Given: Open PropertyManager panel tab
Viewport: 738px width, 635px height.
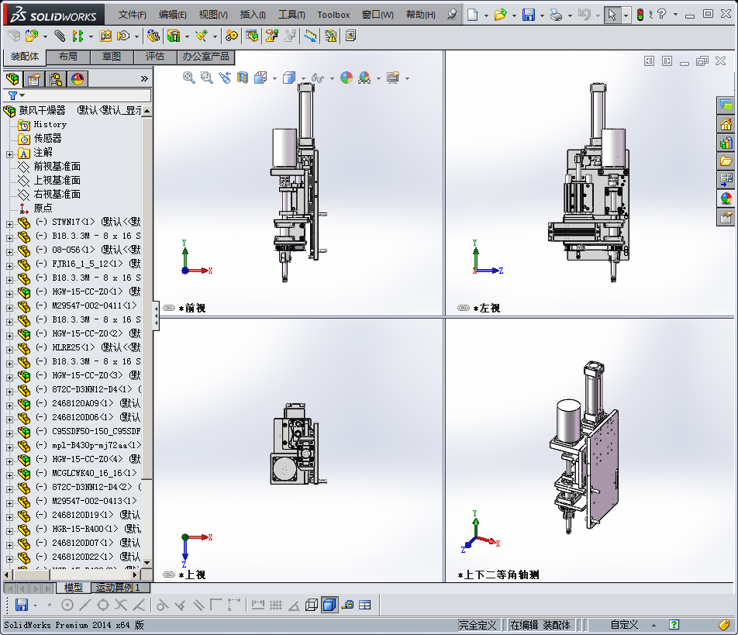Looking at the screenshot, I should pyautogui.click(x=34, y=78).
